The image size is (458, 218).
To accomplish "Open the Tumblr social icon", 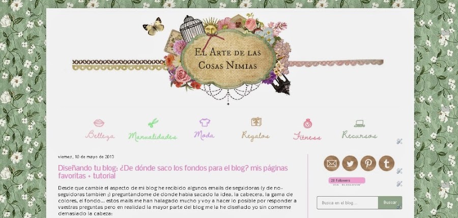I will pyautogui.click(x=387, y=164).
